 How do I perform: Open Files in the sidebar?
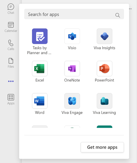[11, 63]
